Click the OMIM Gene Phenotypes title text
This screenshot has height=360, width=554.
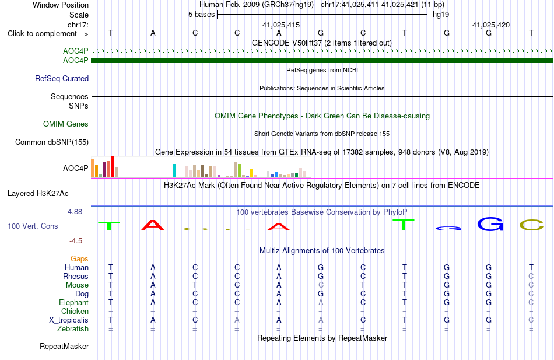[x=322, y=116]
